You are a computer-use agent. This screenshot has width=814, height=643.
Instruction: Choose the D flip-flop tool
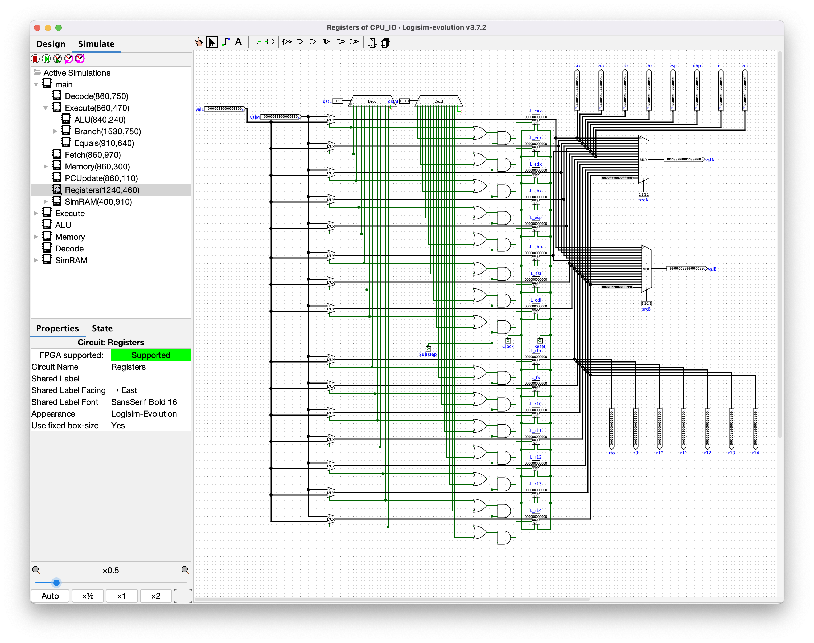pyautogui.click(x=372, y=43)
